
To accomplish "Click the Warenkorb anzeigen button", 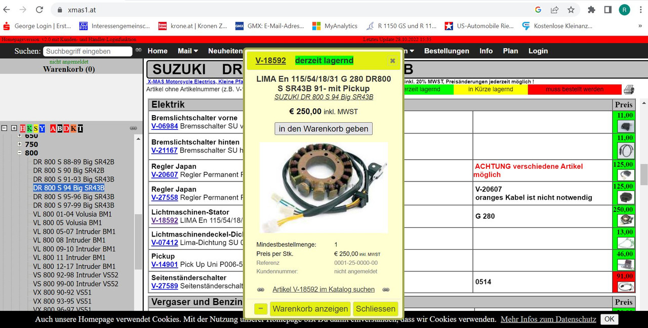I will [x=310, y=309].
